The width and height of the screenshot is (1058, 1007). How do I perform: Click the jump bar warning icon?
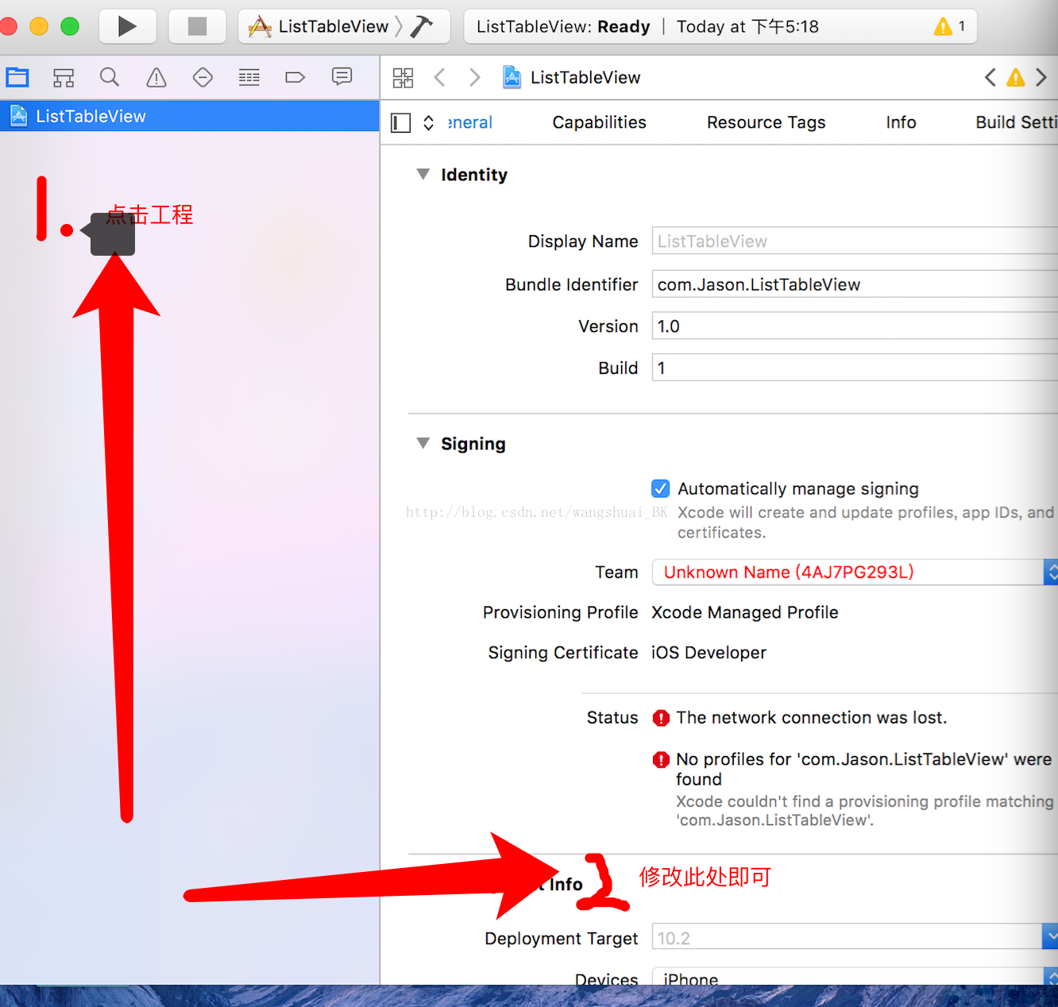click(x=1016, y=77)
